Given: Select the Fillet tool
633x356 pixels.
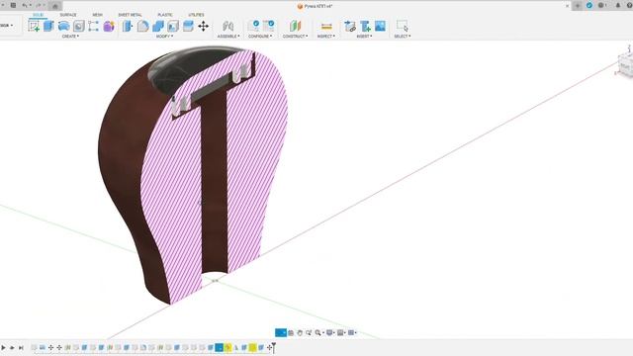Looking at the screenshot, I should pos(142,27).
